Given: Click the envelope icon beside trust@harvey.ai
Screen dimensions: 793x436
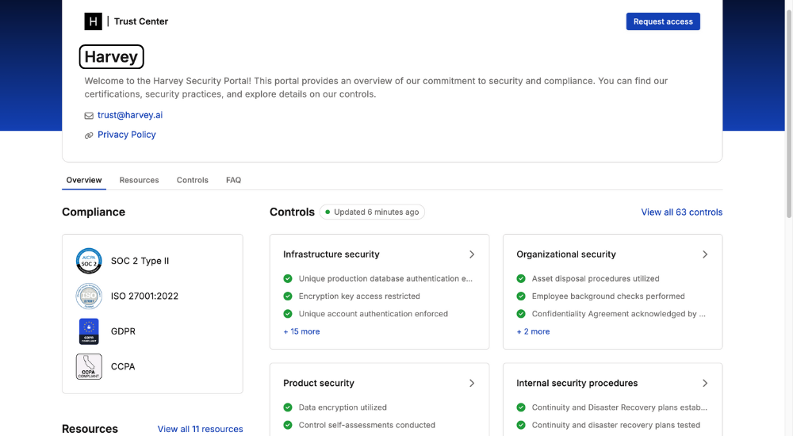Looking at the screenshot, I should pos(89,116).
